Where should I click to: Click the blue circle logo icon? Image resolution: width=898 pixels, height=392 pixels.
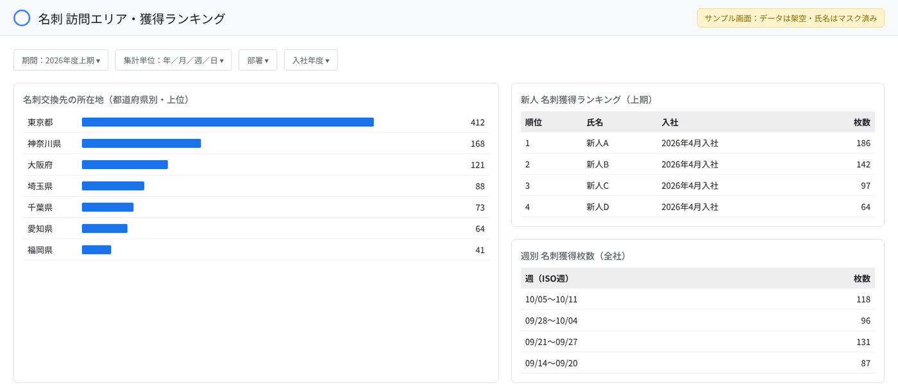point(22,18)
